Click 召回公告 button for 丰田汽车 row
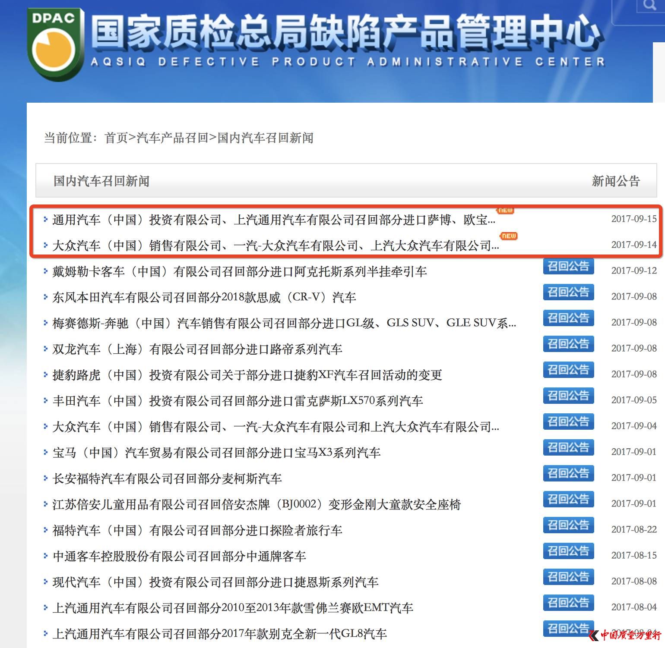Viewport: 665px width, 648px height. pos(568,396)
